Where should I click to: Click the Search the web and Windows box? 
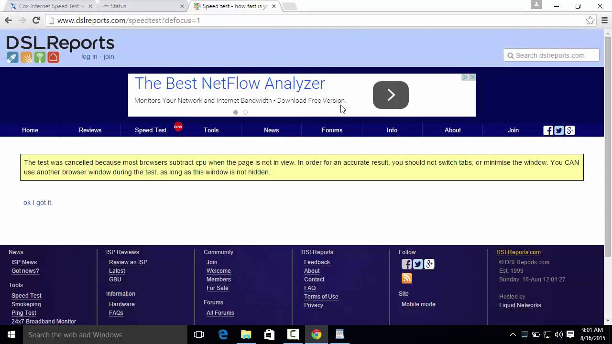(105, 334)
